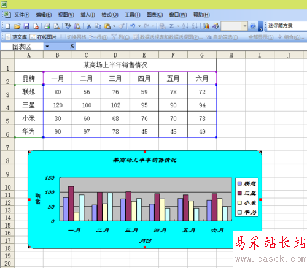Paste using the clipboard Paste icon
Viewport: 307px width, 268px height.
click(x=107, y=26)
